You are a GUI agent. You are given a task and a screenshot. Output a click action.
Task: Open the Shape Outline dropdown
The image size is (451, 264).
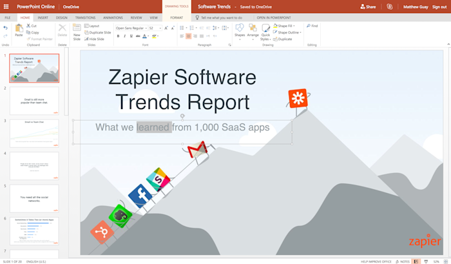click(x=287, y=32)
